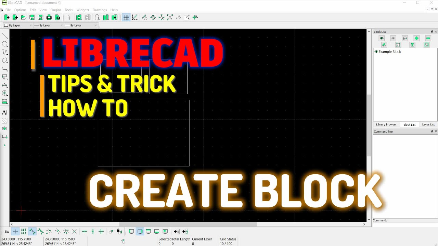Toggle Free Snap crosshair icon
438x246 pixels.
click(x=15, y=232)
